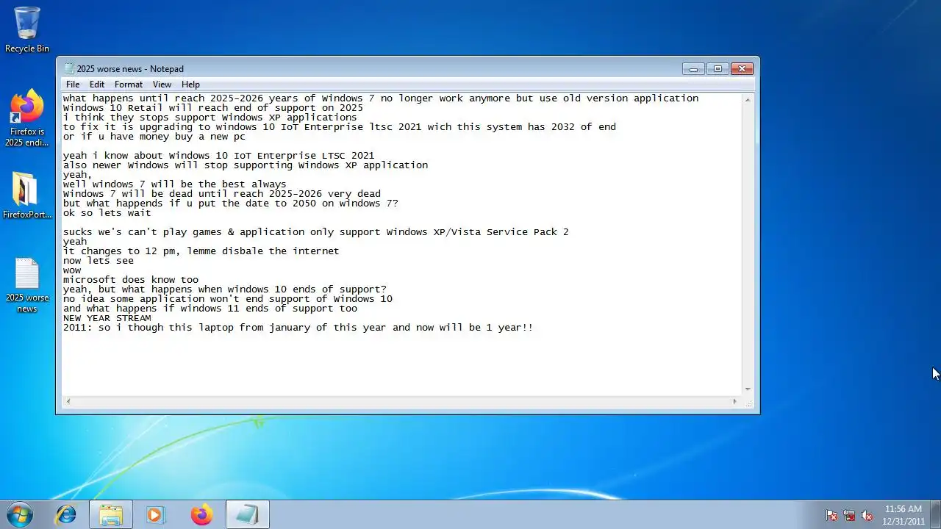Close the Notepad window
The width and height of the screenshot is (941, 529).
(742, 69)
